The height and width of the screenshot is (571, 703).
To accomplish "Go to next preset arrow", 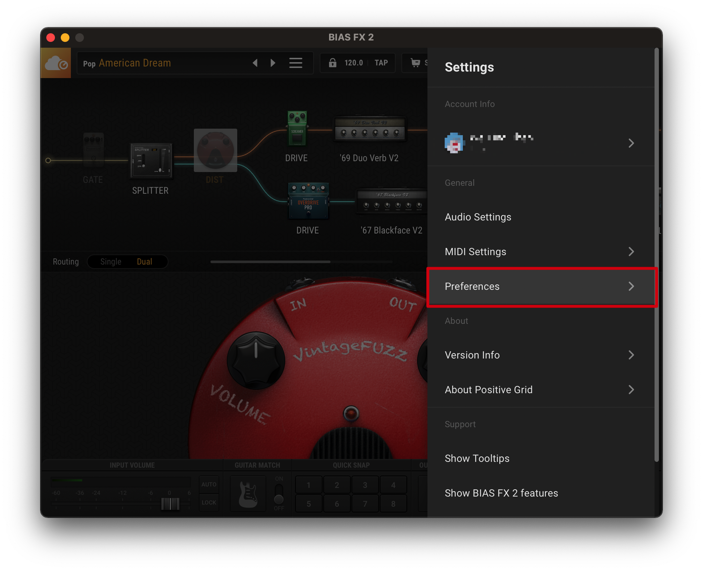I will (x=273, y=63).
